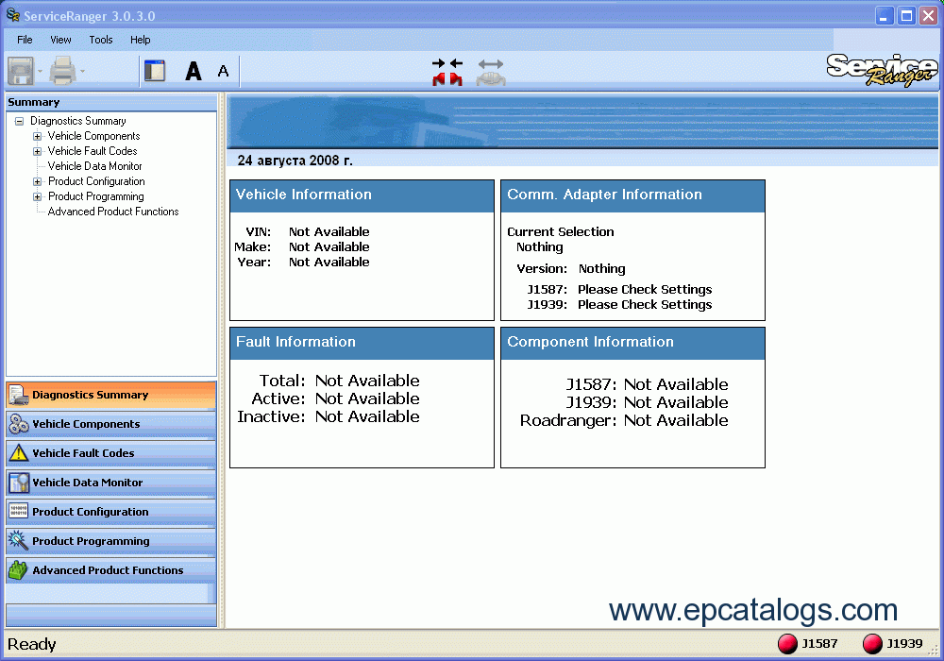Maximize the ServiceRanger window
Screen dimensions: 944x661
tap(906, 16)
